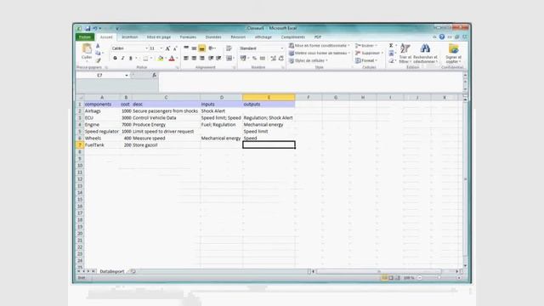Click the accounting currency format icon

[x=243, y=59]
